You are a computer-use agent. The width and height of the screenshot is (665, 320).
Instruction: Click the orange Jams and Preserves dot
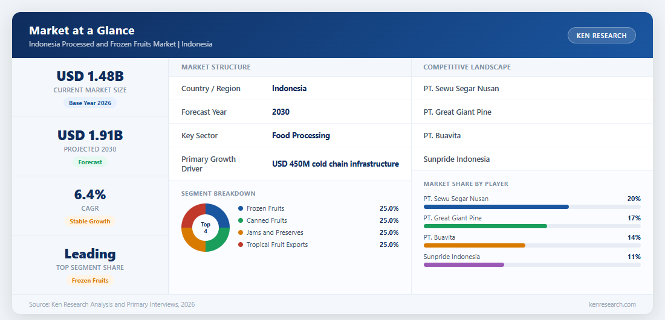[241, 232]
